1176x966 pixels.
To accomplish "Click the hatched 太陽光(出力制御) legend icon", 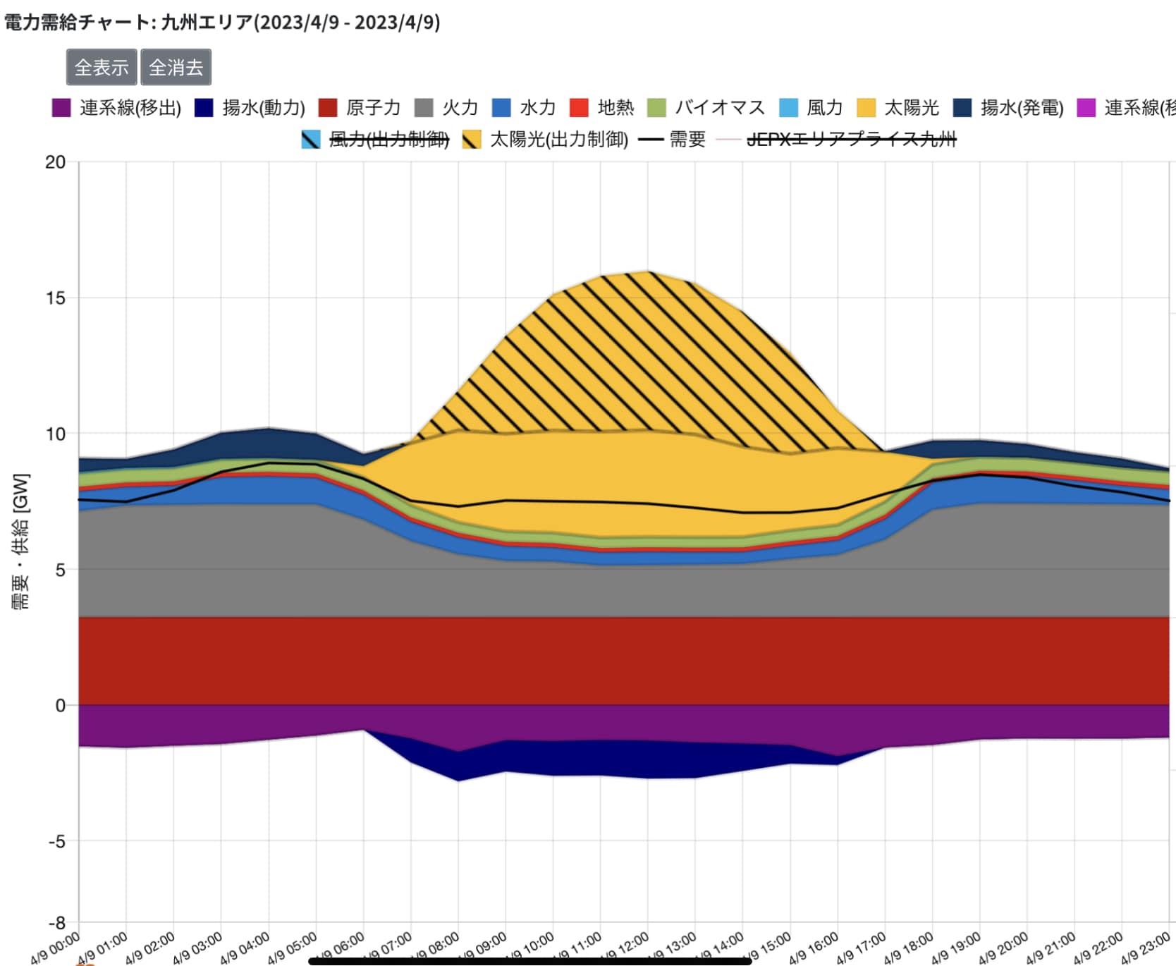I will click(x=472, y=140).
